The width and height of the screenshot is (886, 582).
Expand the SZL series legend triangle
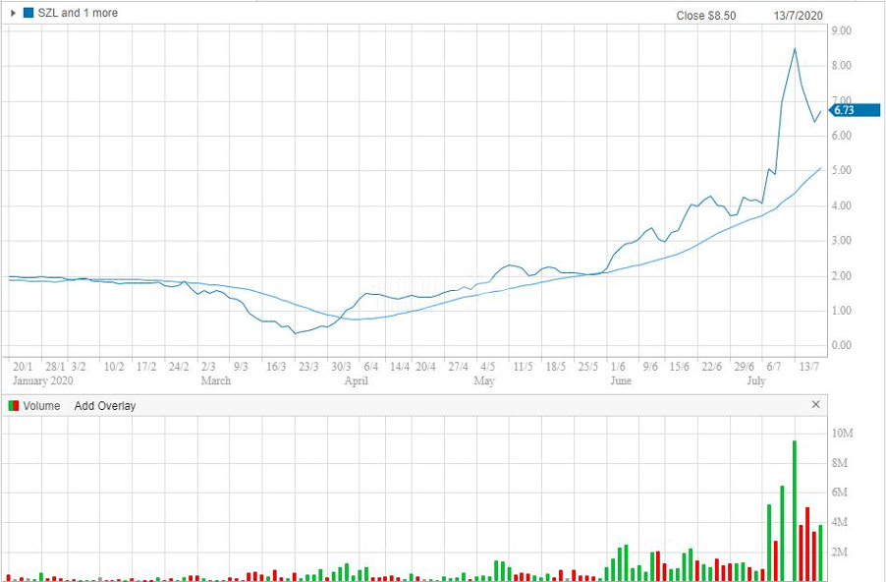13,13
